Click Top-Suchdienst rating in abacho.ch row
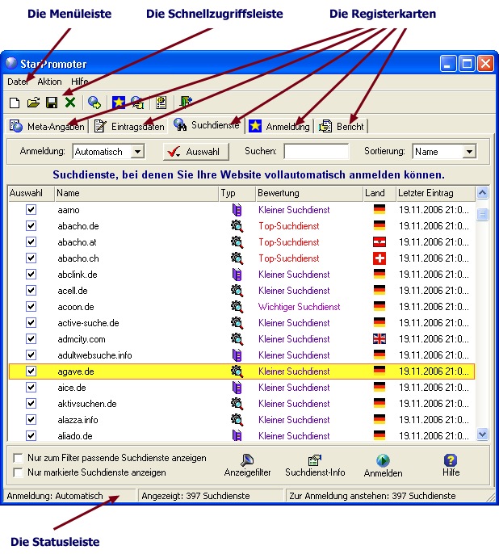The width and height of the screenshot is (499, 554). click(x=288, y=258)
